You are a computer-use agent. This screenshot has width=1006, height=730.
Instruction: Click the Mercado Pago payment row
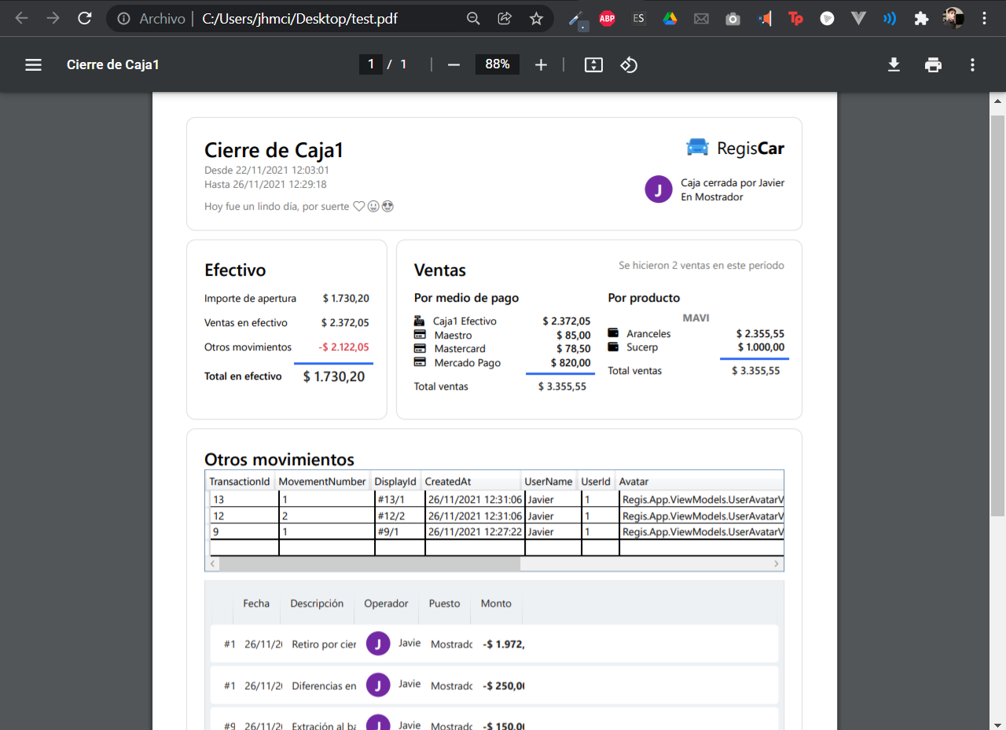click(503, 362)
